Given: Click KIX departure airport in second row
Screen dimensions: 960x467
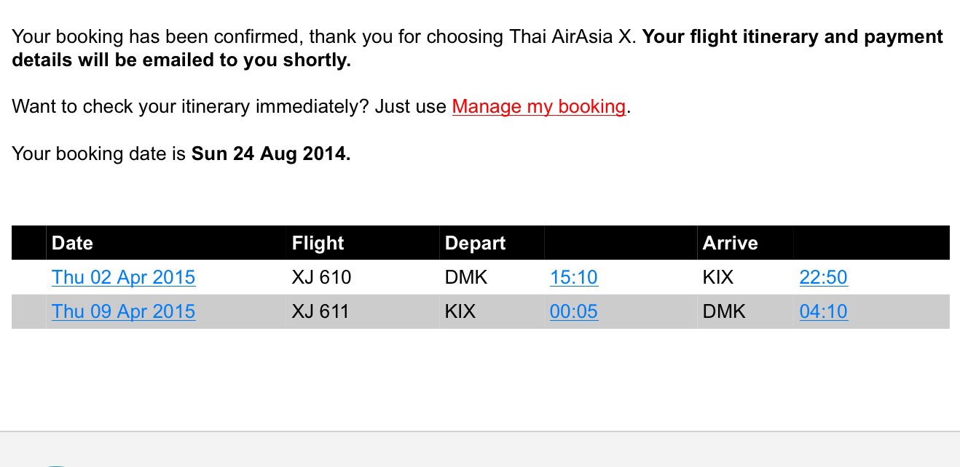Looking at the screenshot, I should (460, 311).
